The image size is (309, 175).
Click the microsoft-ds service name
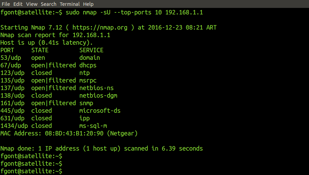100,111
